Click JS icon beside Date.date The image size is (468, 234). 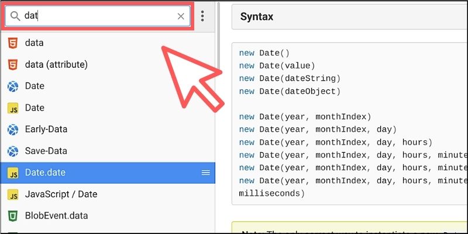tap(13, 173)
